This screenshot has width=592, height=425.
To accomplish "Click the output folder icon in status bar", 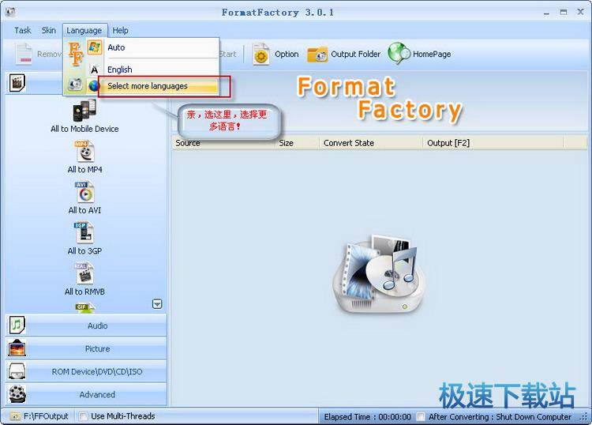I will (x=15, y=416).
